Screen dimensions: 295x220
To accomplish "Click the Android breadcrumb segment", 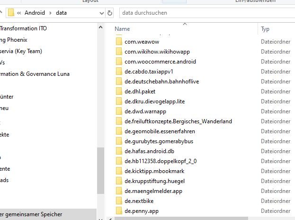I will (x=35, y=13).
